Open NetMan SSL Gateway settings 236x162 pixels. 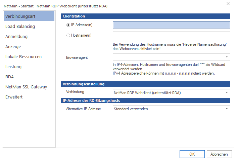(26, 87)
